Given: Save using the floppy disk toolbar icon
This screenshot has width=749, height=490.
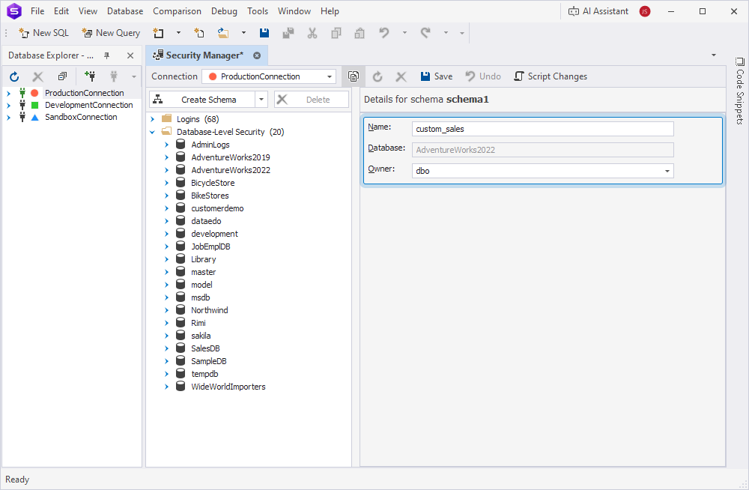Looking at the screenshot, I should point(263,33).
